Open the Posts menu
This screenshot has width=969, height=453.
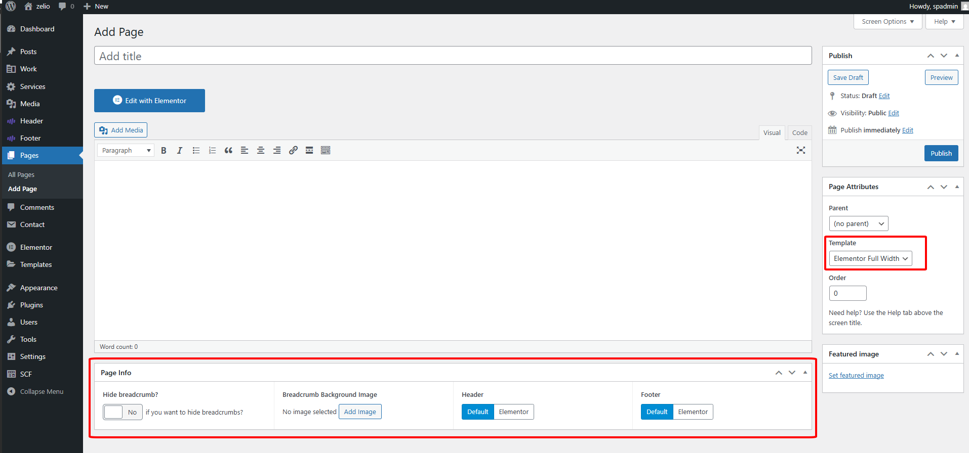(42, 52)
